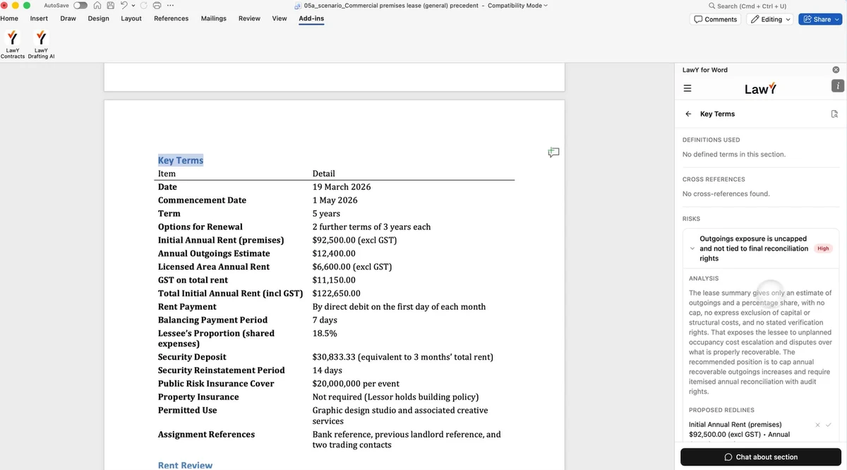Click the High risk badge

823,248
